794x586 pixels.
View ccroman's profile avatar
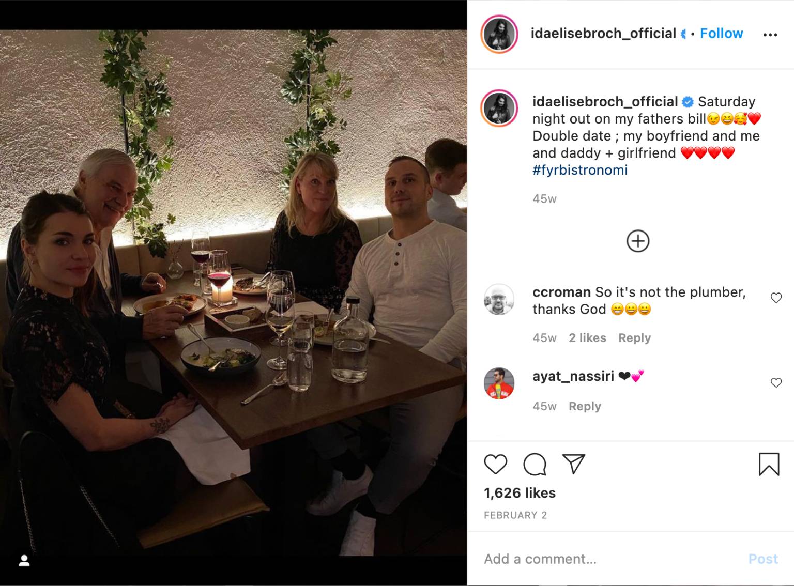[499, 299]
